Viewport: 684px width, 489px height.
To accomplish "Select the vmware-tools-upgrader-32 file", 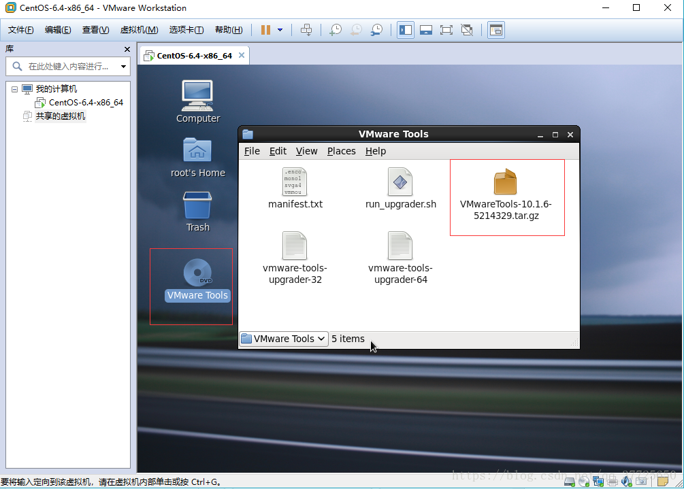I will tap(295, 258).
